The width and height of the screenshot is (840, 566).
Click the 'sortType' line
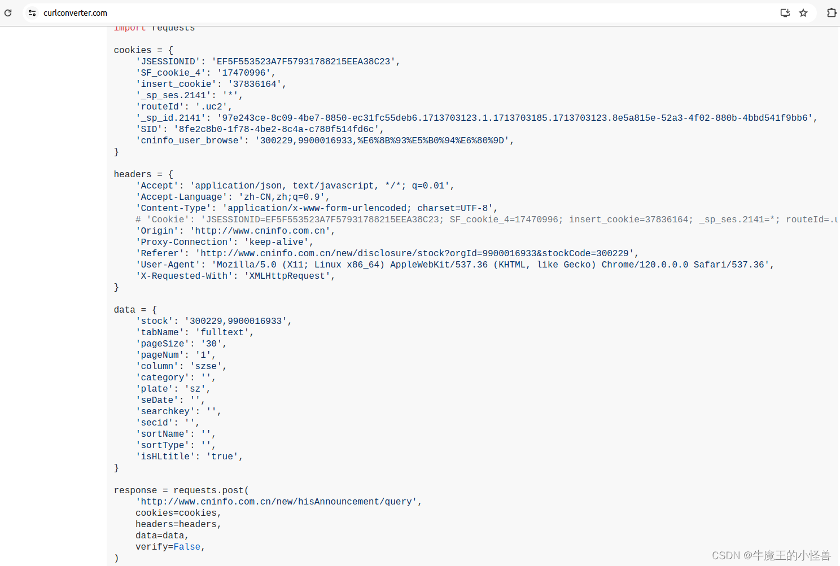[x=176, y=445]
